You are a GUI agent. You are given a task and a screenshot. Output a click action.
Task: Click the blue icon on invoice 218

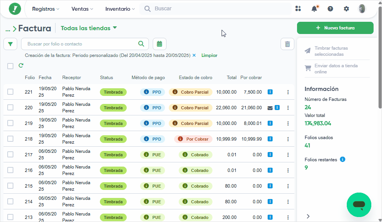click(x=270, y=139)
